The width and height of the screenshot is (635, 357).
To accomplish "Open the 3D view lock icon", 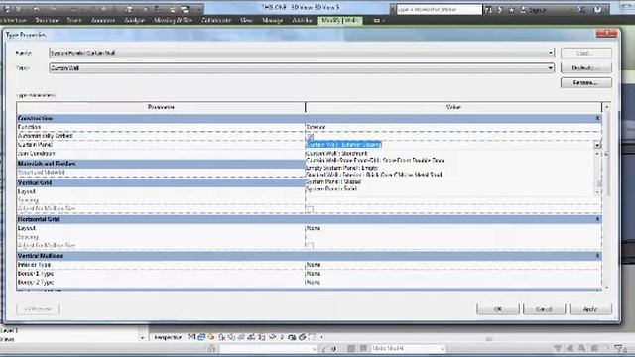I will [262, 337].
